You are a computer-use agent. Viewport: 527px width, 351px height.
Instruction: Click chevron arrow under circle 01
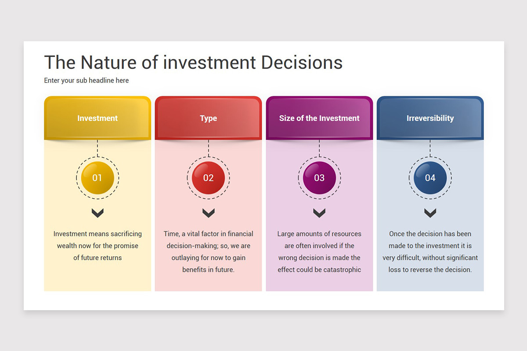pos(97,213)
